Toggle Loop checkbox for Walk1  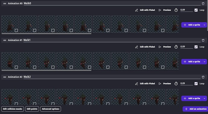tap(196, 47)
